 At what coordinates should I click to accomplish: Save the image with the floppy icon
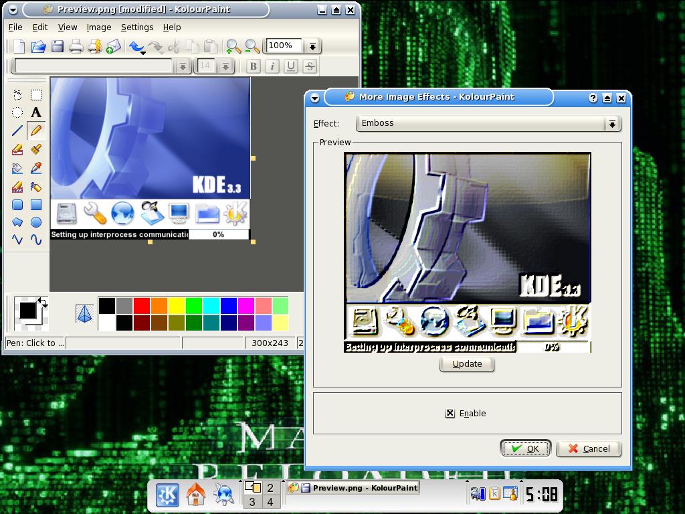[58, 46]
